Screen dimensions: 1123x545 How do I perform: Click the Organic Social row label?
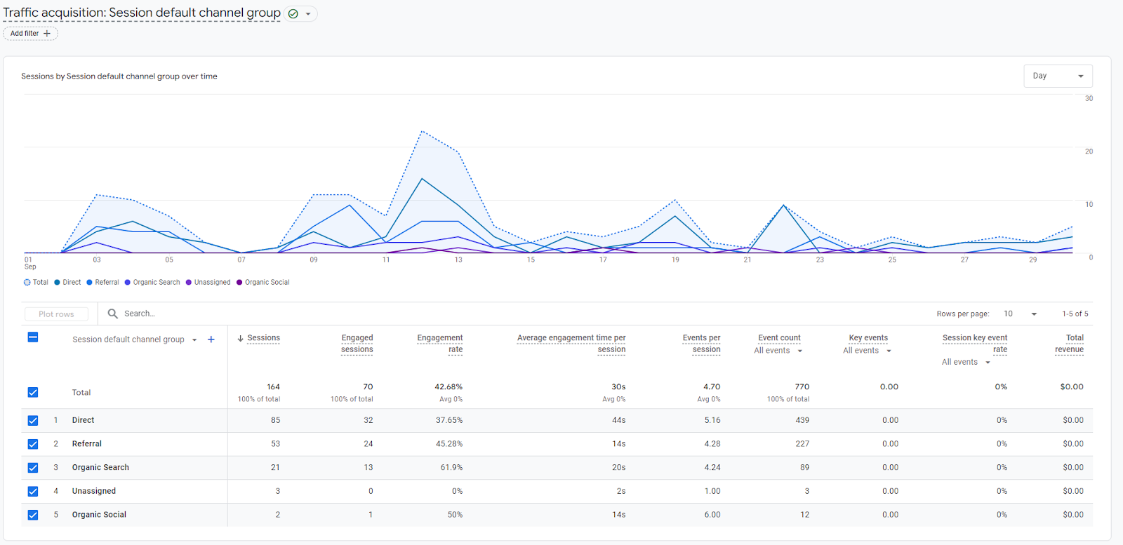[99, 515]
